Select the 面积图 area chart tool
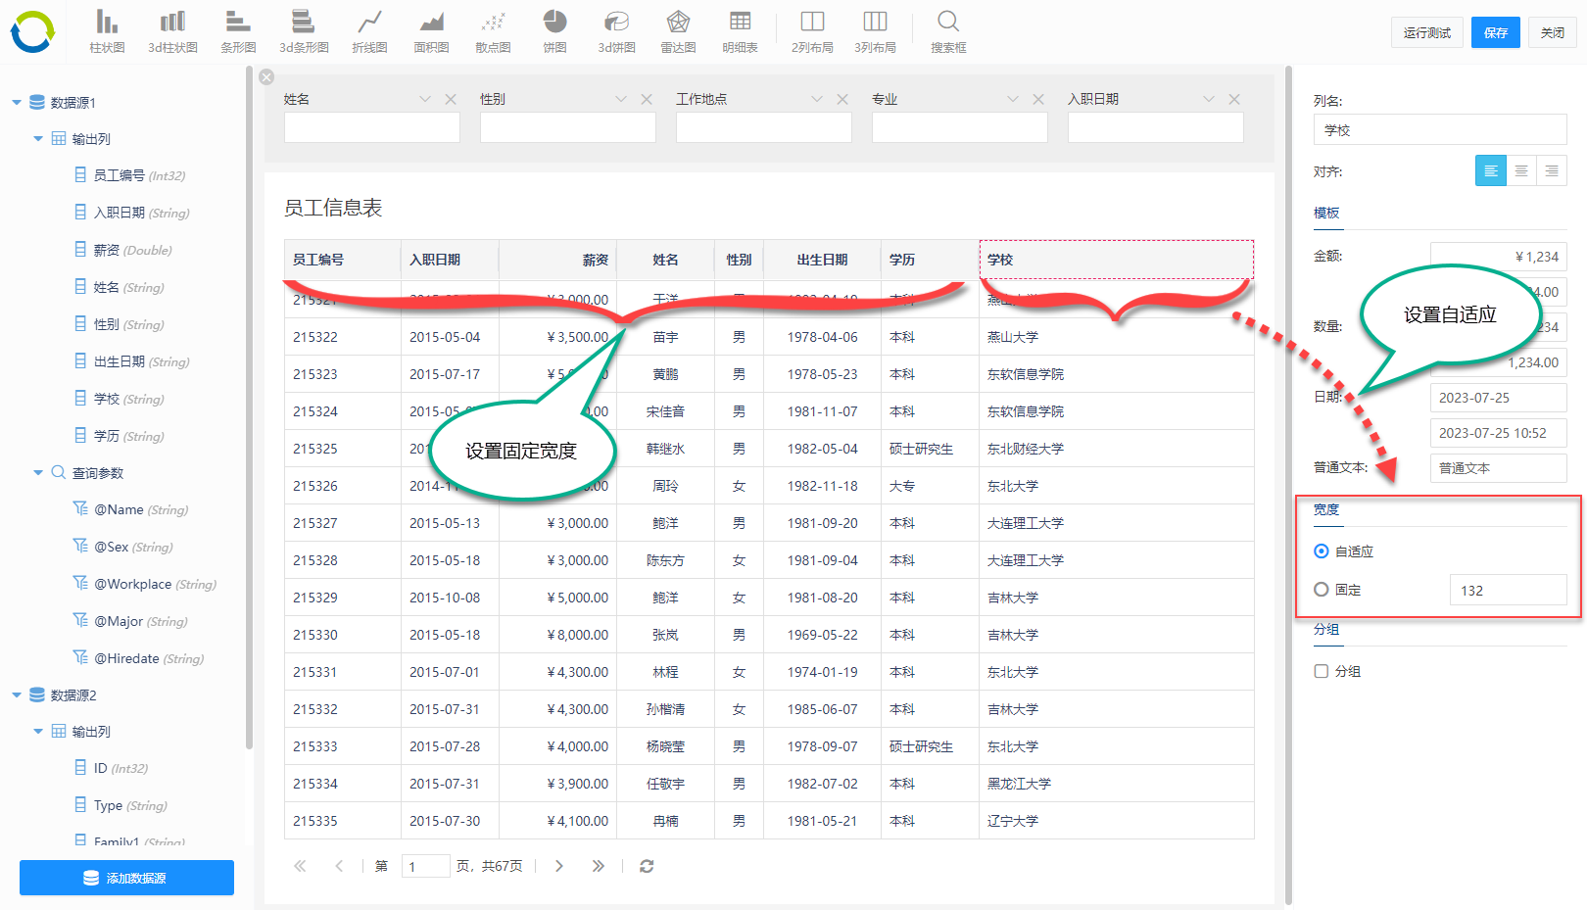This screenshot has height=910, width=1587. click(431, 31)
